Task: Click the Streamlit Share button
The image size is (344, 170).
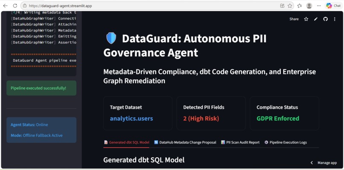Action: tap(294, 19)
